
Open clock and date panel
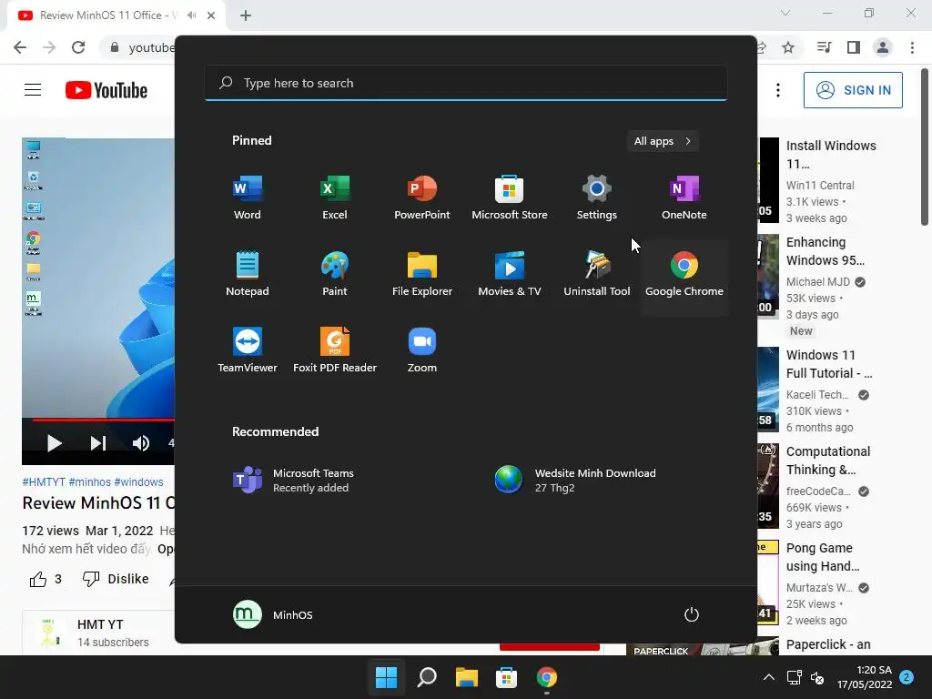[865, 677]
